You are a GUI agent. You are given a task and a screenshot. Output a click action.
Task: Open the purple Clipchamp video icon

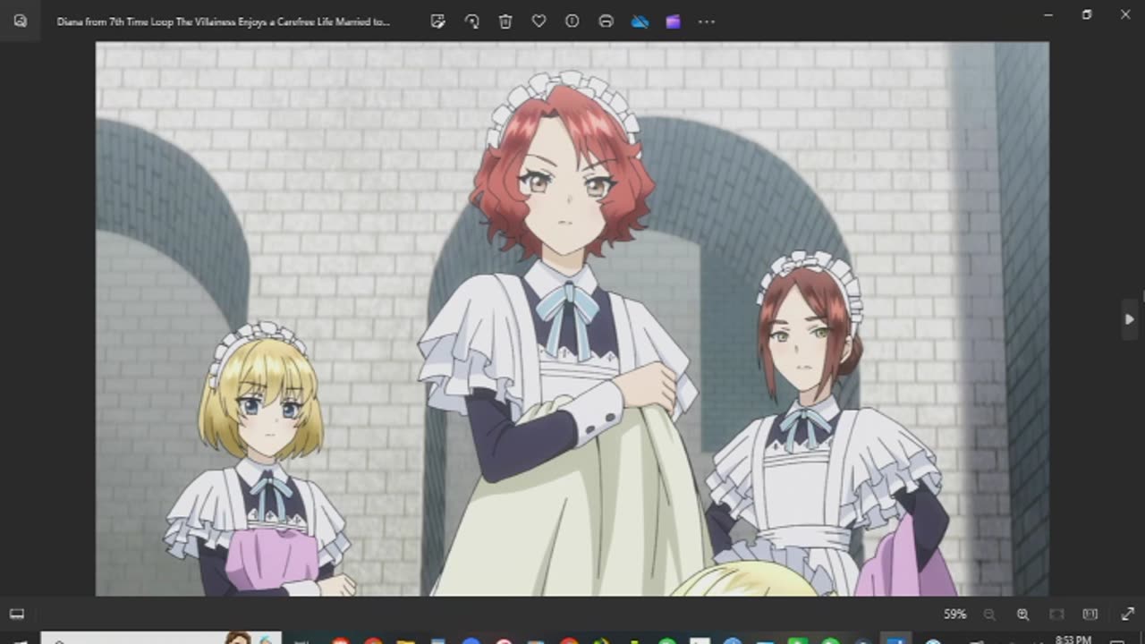tap(673, 21)
